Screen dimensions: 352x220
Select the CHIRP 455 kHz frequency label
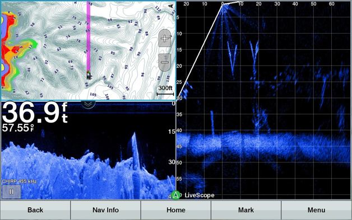click(19, 181)
